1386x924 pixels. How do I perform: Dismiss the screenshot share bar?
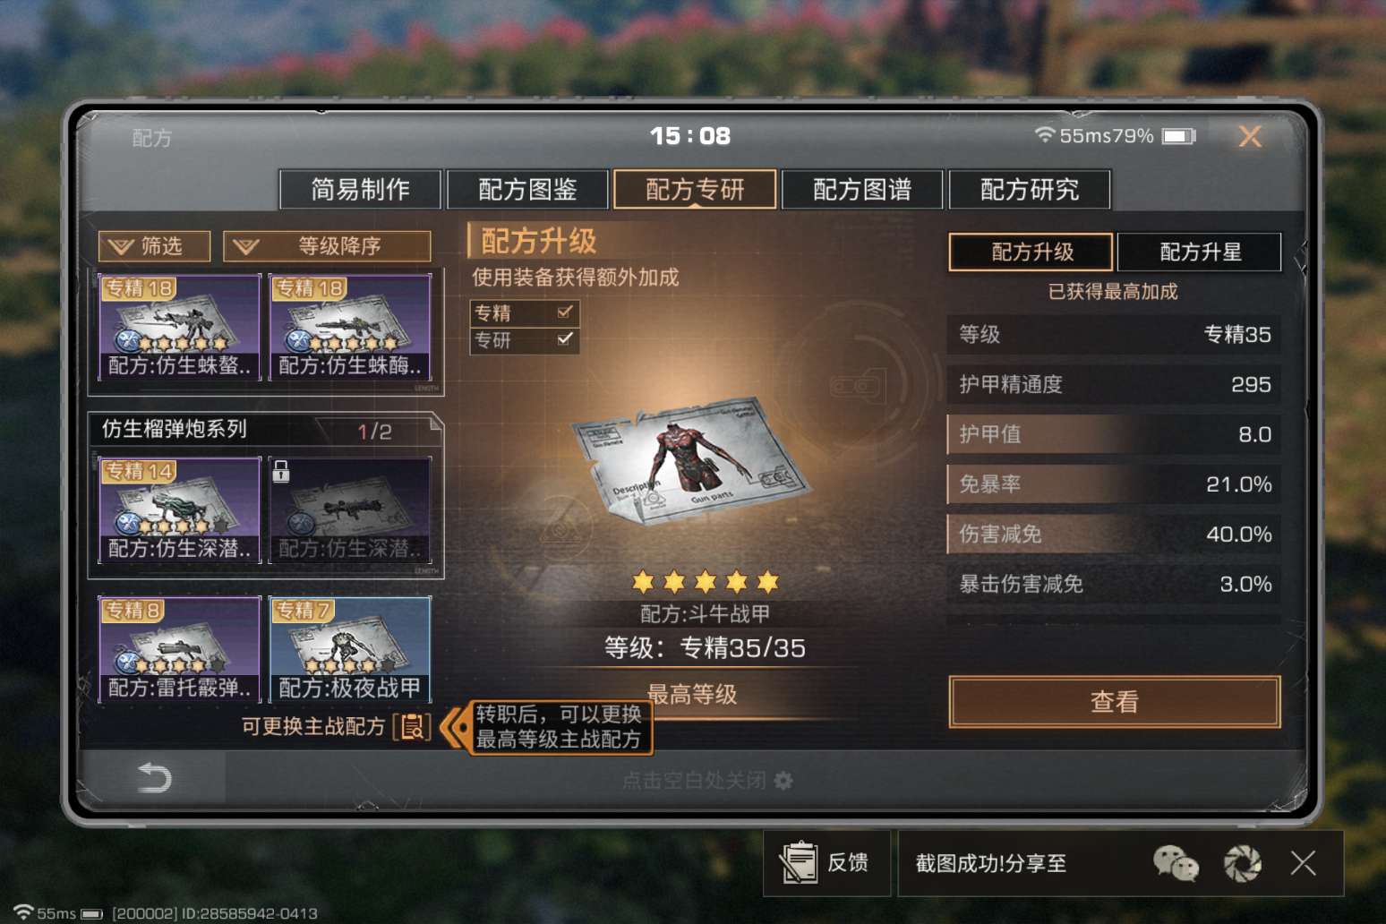(x=1304, y=863)
